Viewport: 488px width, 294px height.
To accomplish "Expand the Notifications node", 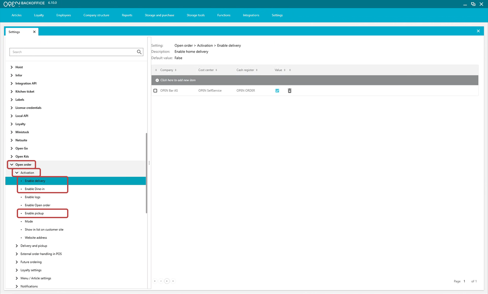I will (x=17, y=286).
